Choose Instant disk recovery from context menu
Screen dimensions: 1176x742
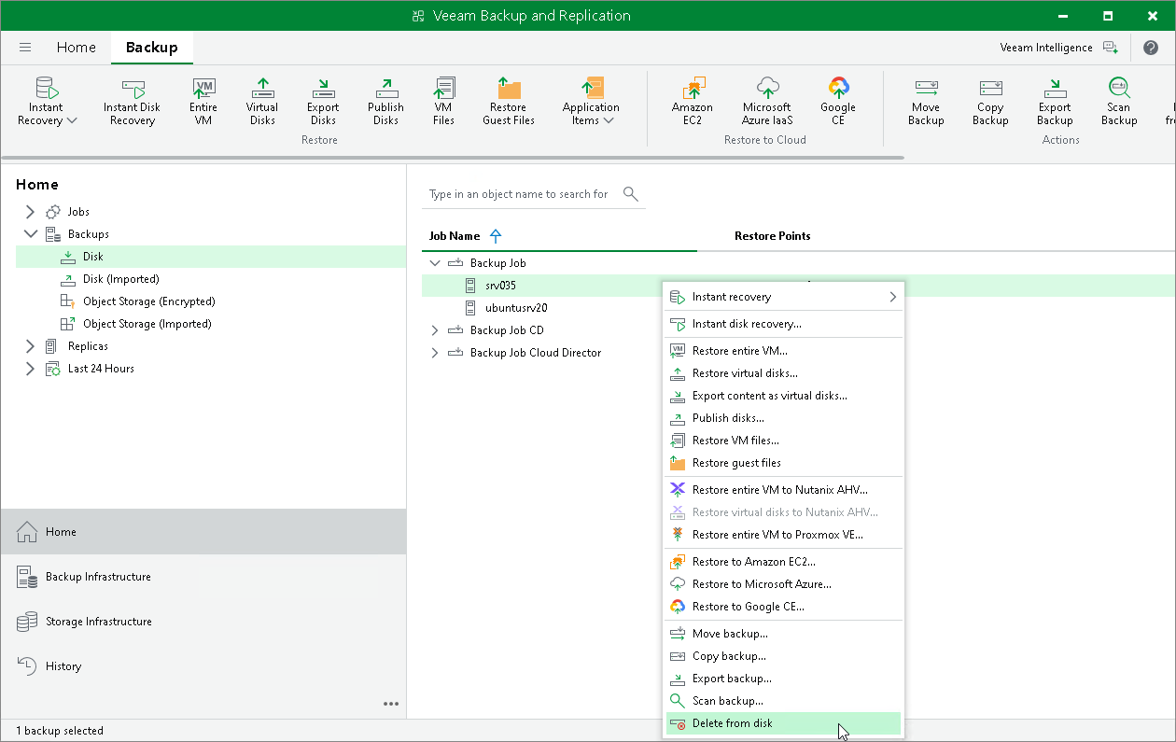click(x=783, y=324)
